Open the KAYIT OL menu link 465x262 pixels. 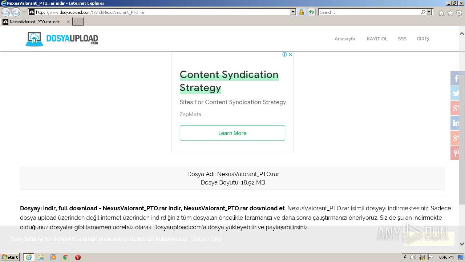377,39
